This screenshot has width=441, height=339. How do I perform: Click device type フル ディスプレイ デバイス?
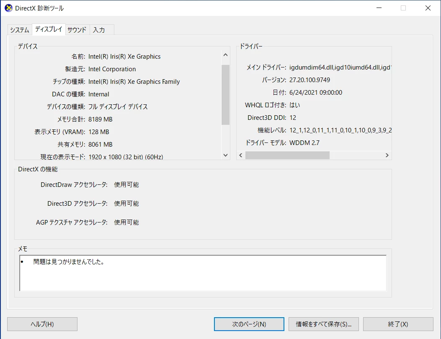(x=118, y=106)
